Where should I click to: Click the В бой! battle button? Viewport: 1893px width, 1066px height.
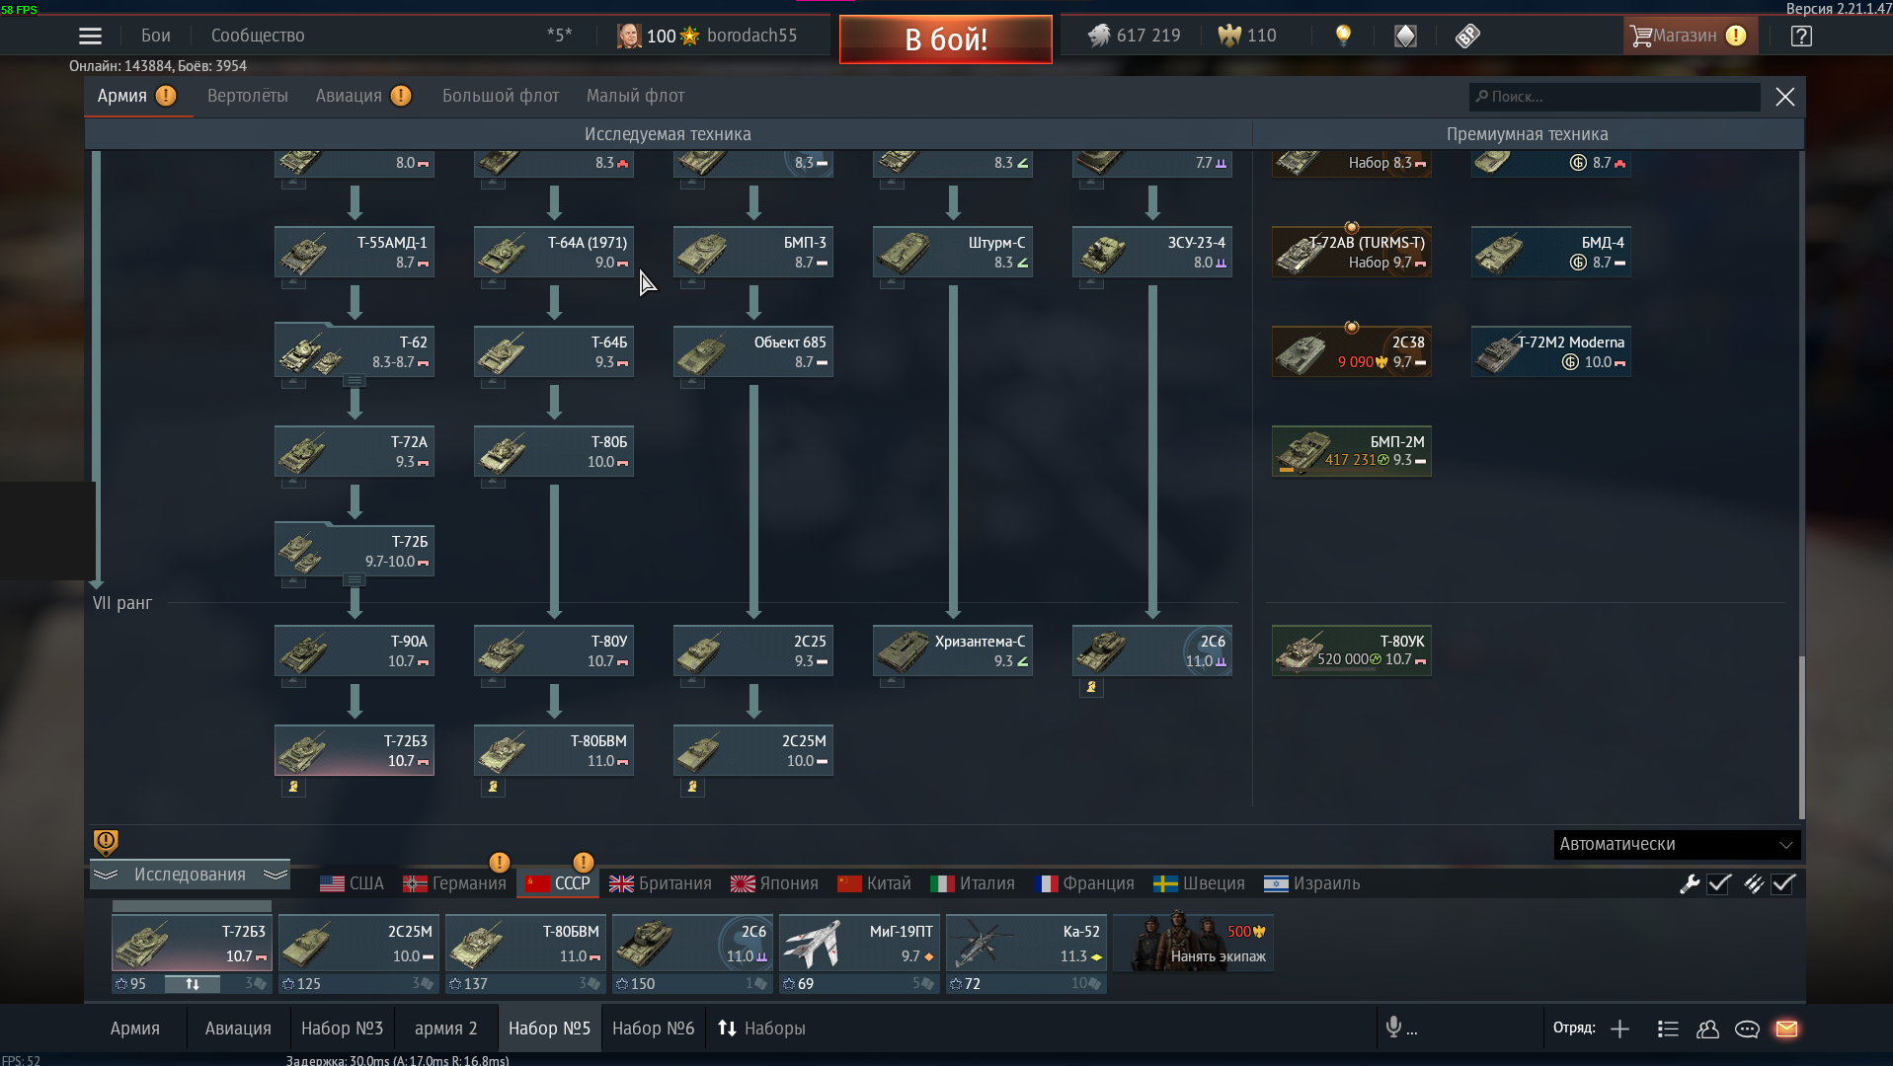pyautogui.click(x=946, y=39)
